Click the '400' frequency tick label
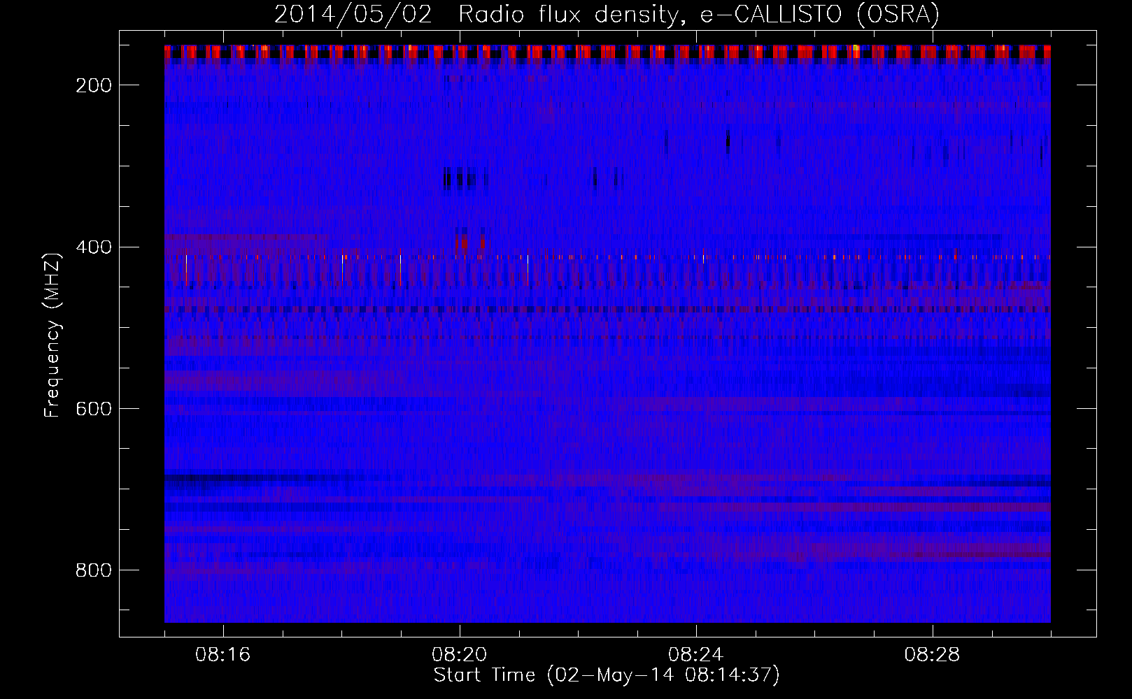 [x=94, y=247]
